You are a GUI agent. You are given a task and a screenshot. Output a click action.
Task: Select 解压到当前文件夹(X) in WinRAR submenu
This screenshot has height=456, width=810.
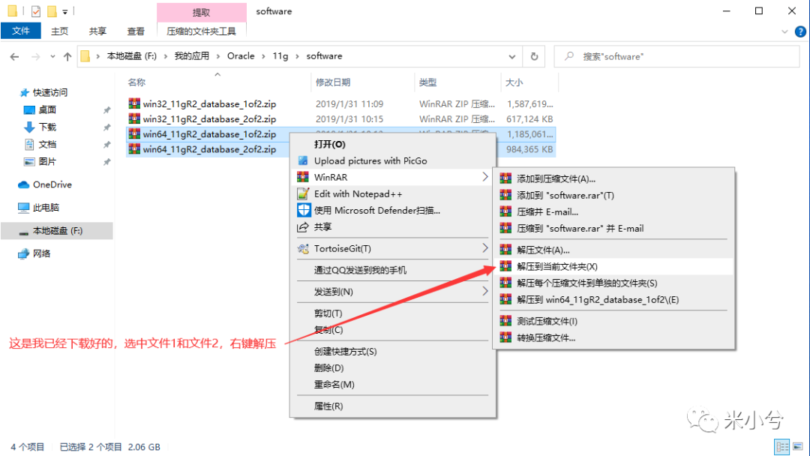613,266
